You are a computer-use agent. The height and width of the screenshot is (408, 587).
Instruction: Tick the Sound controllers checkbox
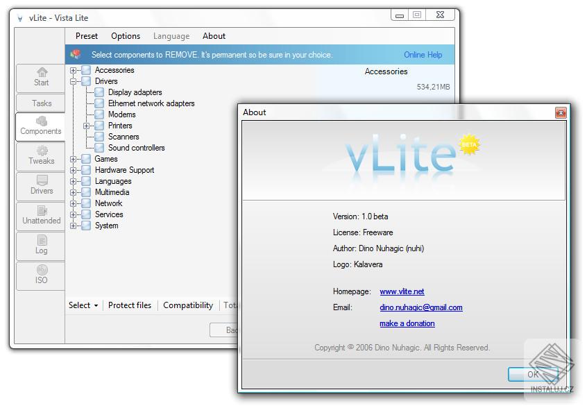99,148
